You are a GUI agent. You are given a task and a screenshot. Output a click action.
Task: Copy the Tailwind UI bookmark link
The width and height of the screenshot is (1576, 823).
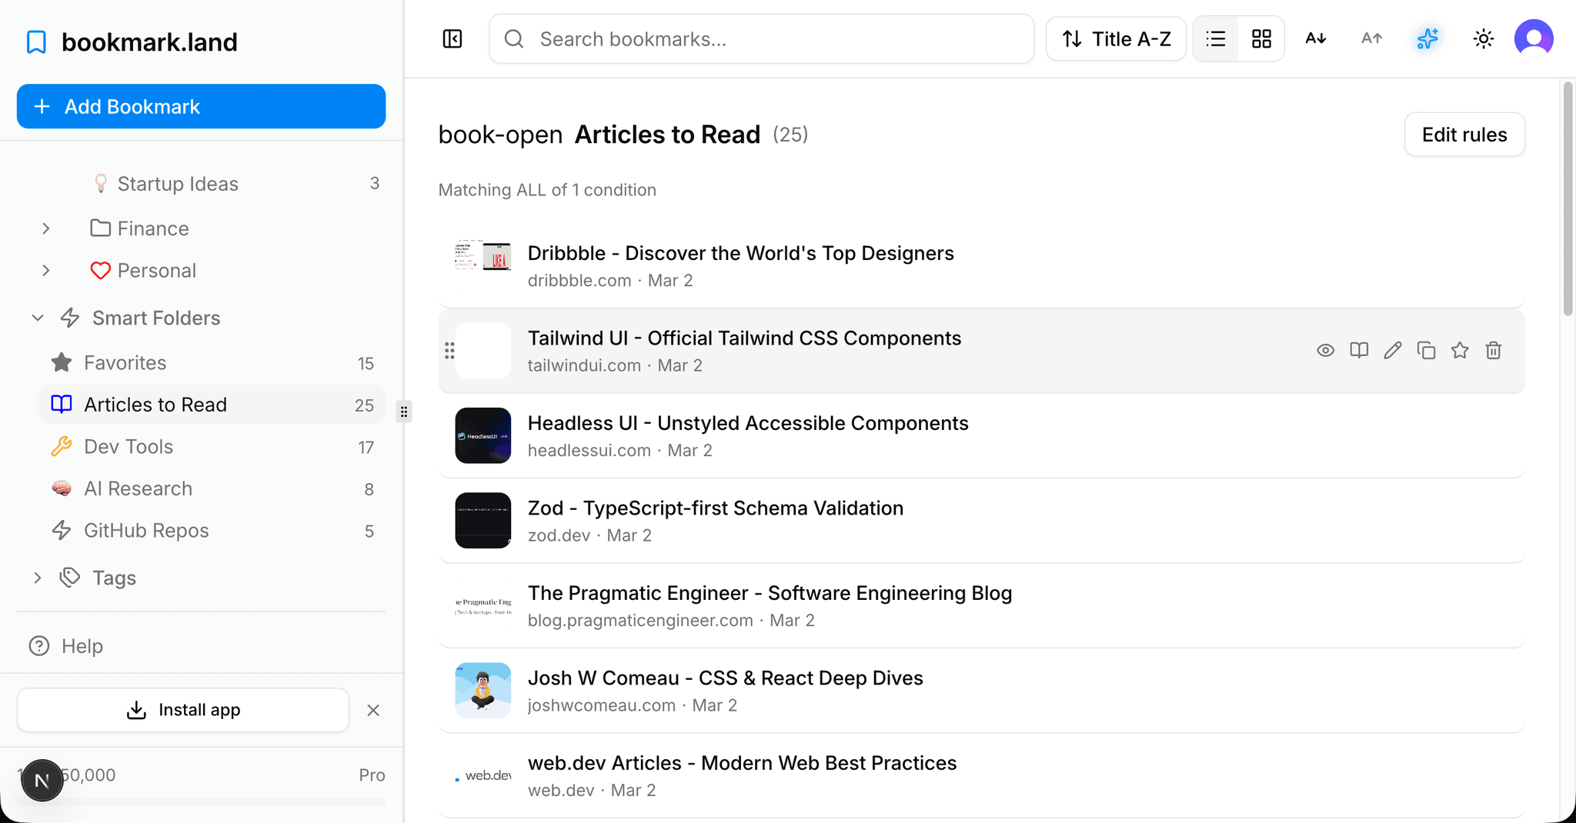(x=1426, y=351)
